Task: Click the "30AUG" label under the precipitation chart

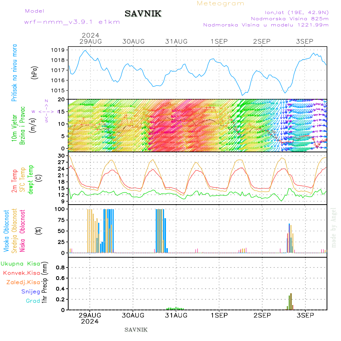Action: (133, 315)
